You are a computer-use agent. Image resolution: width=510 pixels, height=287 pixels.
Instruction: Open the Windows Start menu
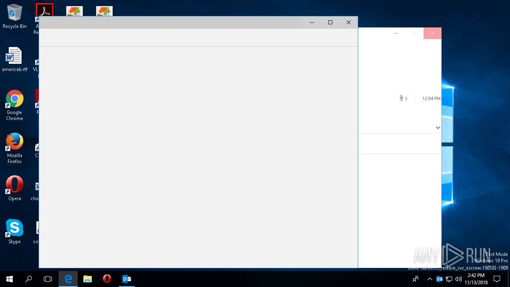(x=10, y=279)
